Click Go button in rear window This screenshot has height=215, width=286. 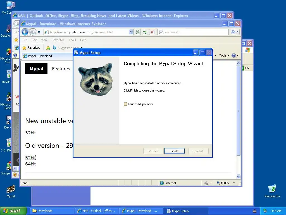tap(246, 68)
